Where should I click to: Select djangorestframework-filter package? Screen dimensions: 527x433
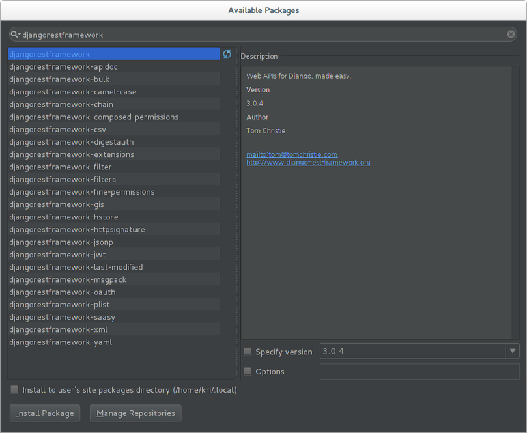tap(113, 167)
